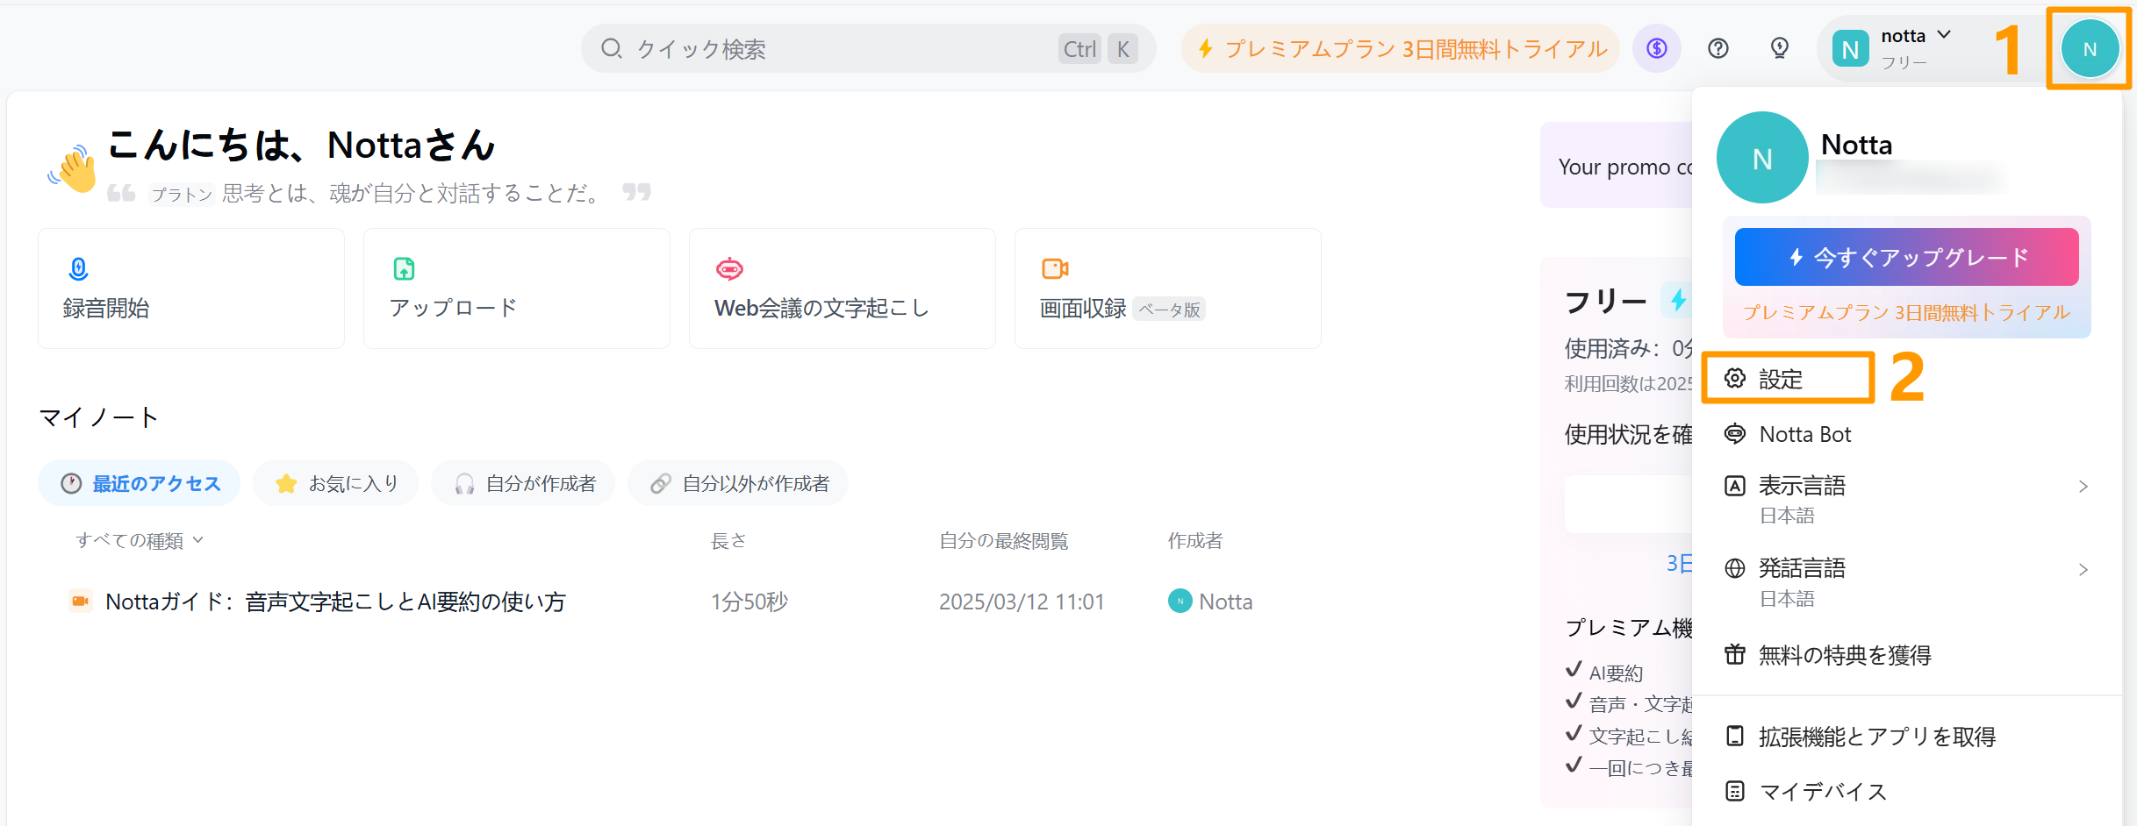Click the Notta Bot robot icon in the menu
2137x826 pixels.
pyautogui.click(x=1735, y=434)
